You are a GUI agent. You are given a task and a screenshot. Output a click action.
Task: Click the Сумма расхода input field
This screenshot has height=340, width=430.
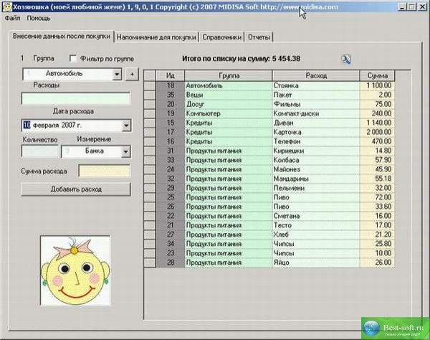click(104, 171)
